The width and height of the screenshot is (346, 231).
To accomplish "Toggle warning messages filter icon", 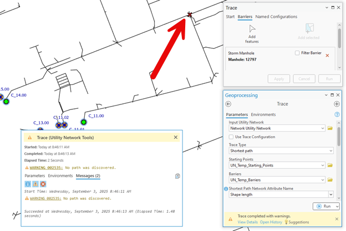I will coord(35,184).
